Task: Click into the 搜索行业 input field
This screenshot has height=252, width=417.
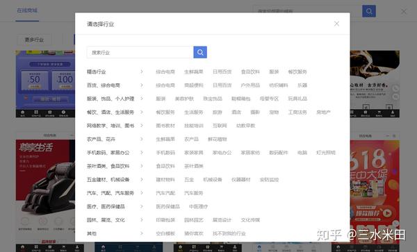Action: (x=140, y=52)
